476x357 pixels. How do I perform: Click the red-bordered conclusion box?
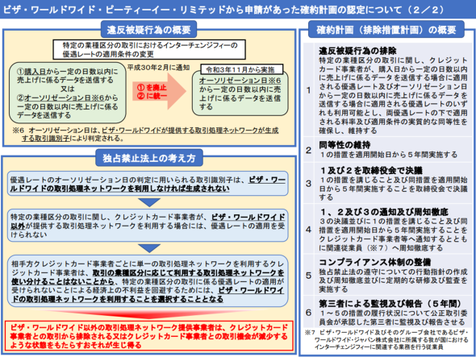pyautogui.click(x=149, y=336)
